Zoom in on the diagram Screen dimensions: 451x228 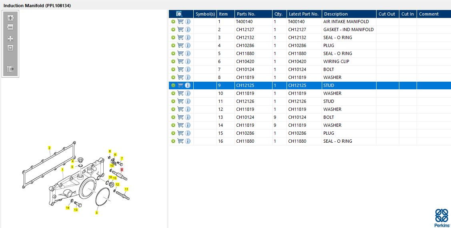10,18
